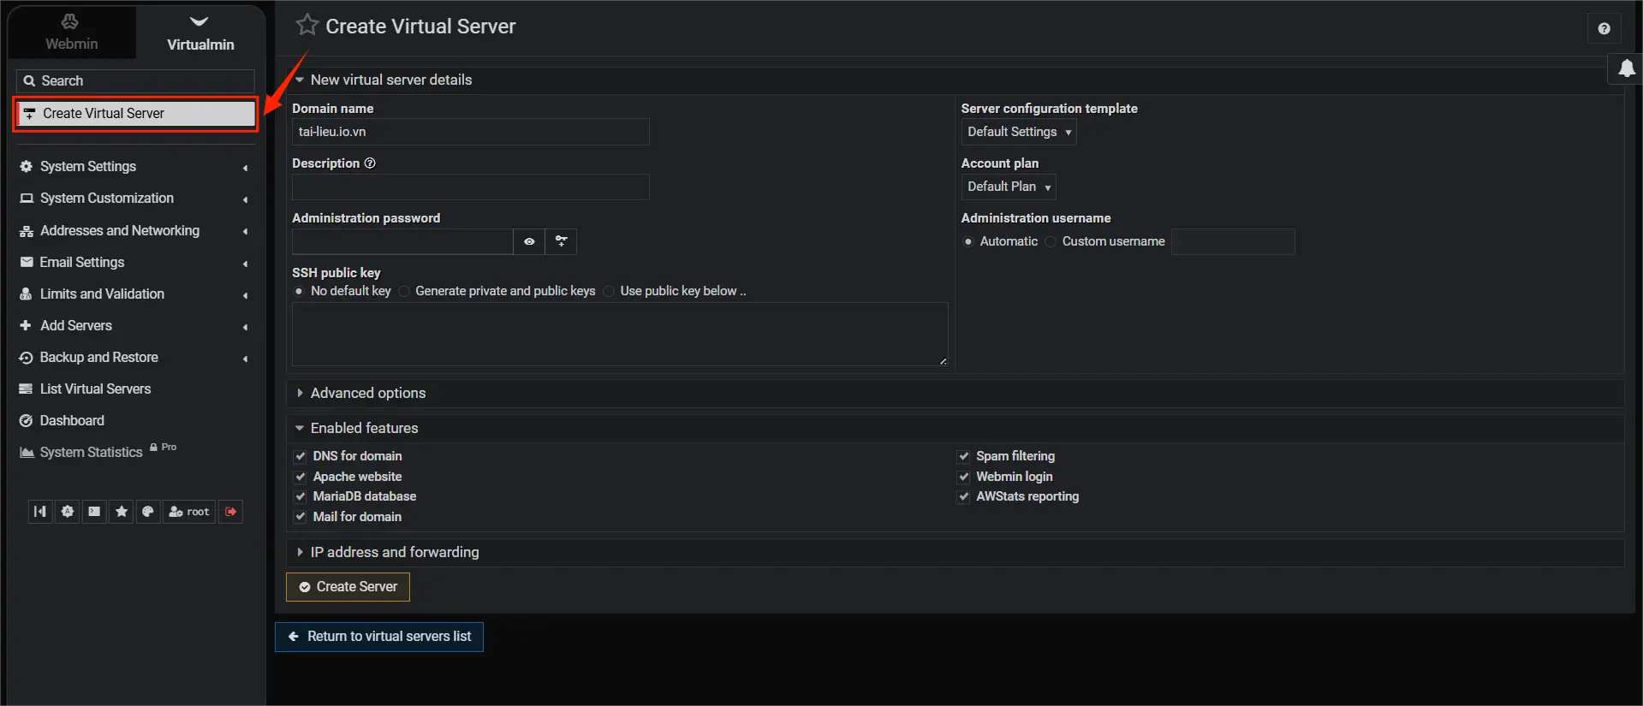Click the Add Servers arrow chevron
Viewport: 1643px width, 706px height.
tap(246, 327)
